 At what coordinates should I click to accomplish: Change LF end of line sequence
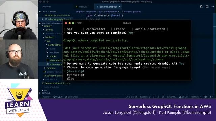point(163,97)
